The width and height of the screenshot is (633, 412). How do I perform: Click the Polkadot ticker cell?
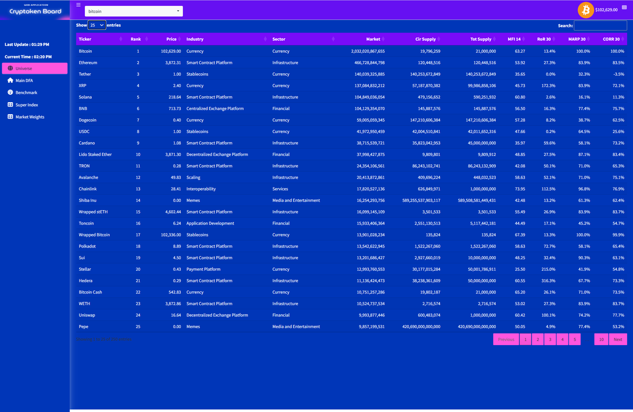click(100, 246)
